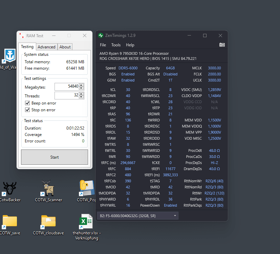Click the tRC value 136
Screen dimensions: 280x254
click(x=128, y=120)
